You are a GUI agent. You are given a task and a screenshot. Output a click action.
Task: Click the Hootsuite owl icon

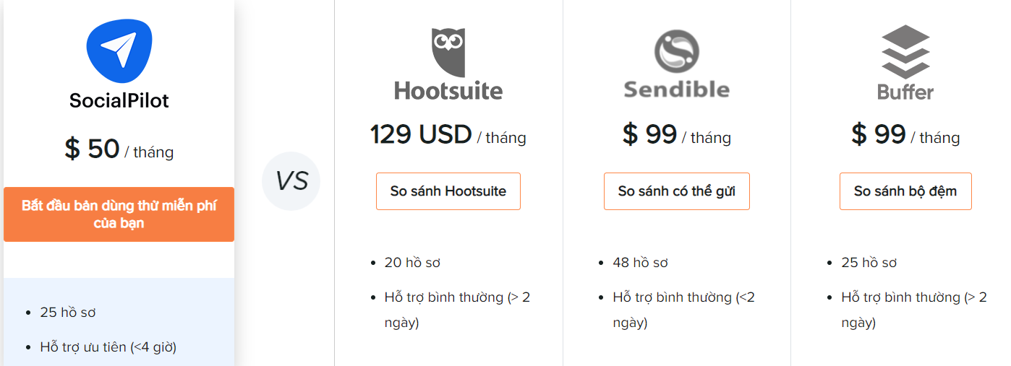pyautogui.click(x=448, y=53)
